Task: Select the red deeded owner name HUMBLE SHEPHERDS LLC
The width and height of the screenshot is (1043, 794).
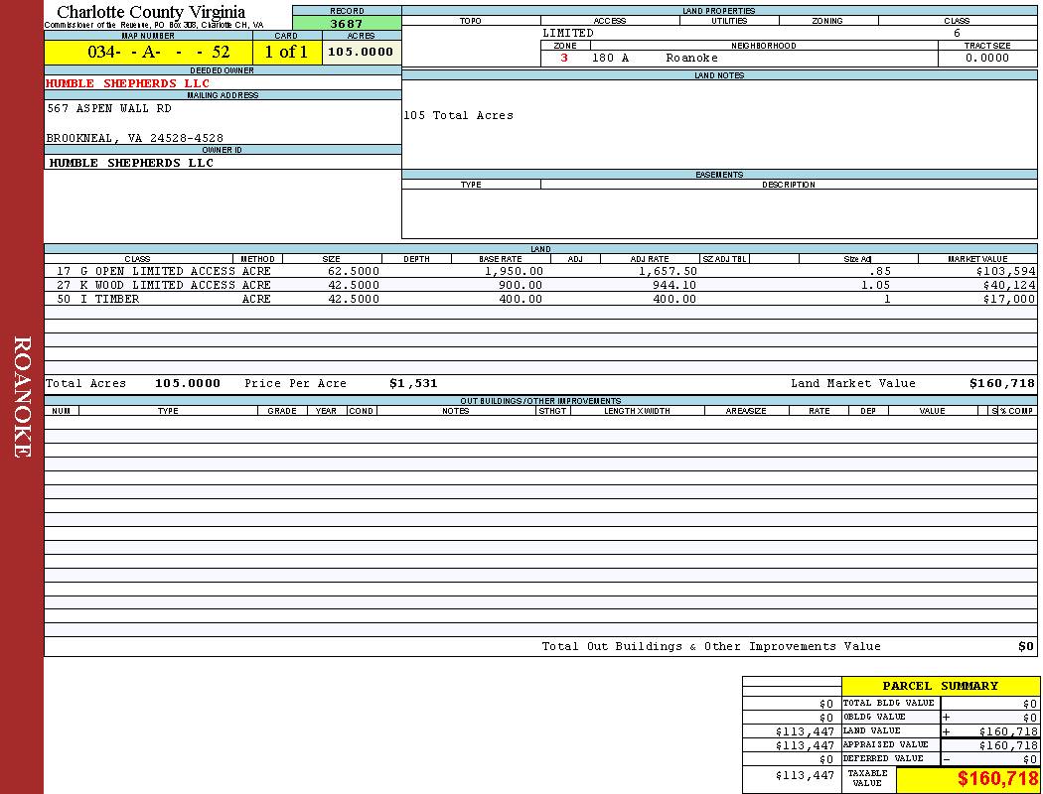Action: (x=128, y=83)
